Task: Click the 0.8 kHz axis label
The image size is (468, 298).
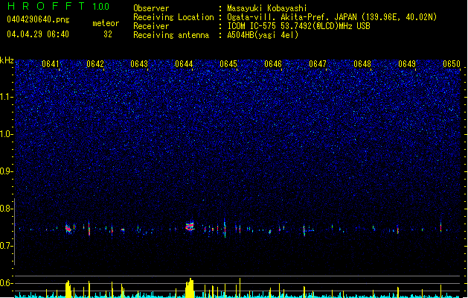Action: pyautogui.click(x=7, y=209)
